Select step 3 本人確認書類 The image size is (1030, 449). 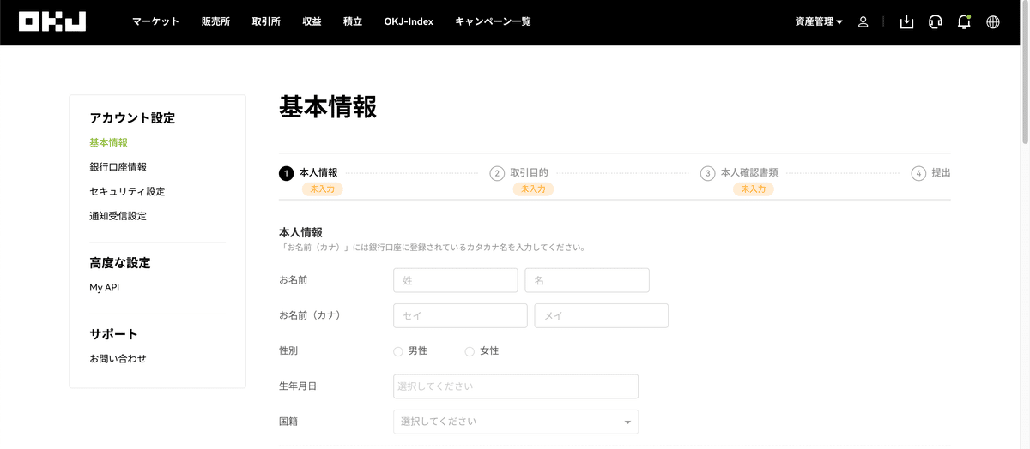740,173
